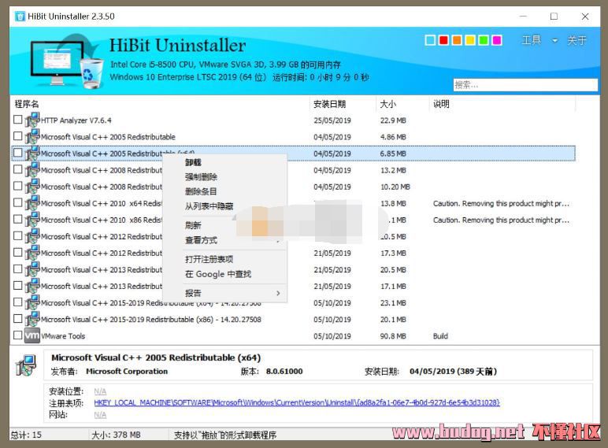Click the 大小: 378 MB status bar entry
The width and height of the screenshot is (608, 448).
(116, 435)
